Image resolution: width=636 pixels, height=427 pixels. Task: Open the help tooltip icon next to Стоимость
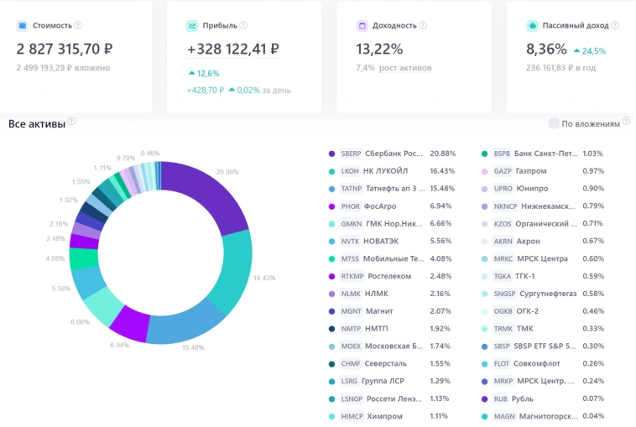(x=78, y=26)
